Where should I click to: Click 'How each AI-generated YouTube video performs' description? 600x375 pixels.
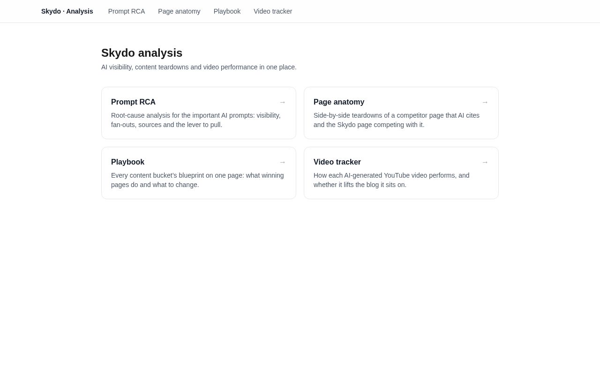click(x=391, y=180)
